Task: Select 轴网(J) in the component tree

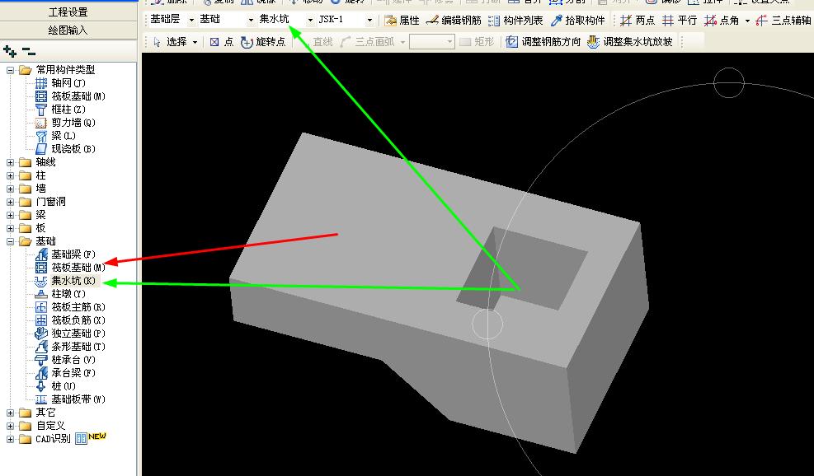Action: (61, 83)
